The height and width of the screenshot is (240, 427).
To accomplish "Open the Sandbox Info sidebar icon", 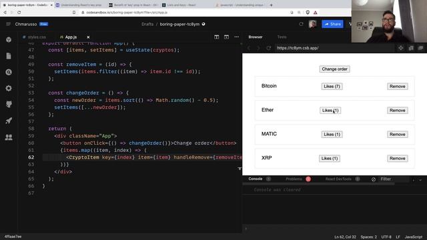I will [9, 40].
